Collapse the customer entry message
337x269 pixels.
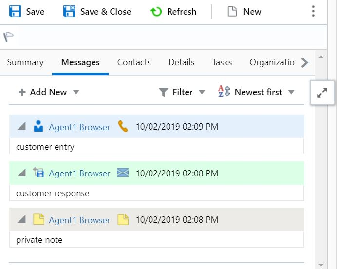click(21, 127)
